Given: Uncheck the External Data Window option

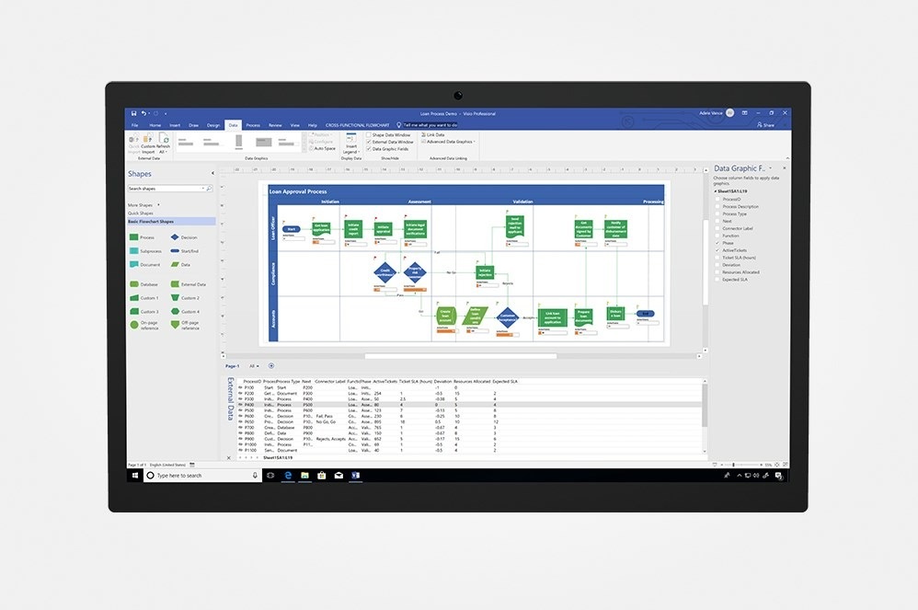Looking at the screenshot, I should point(370,142).
